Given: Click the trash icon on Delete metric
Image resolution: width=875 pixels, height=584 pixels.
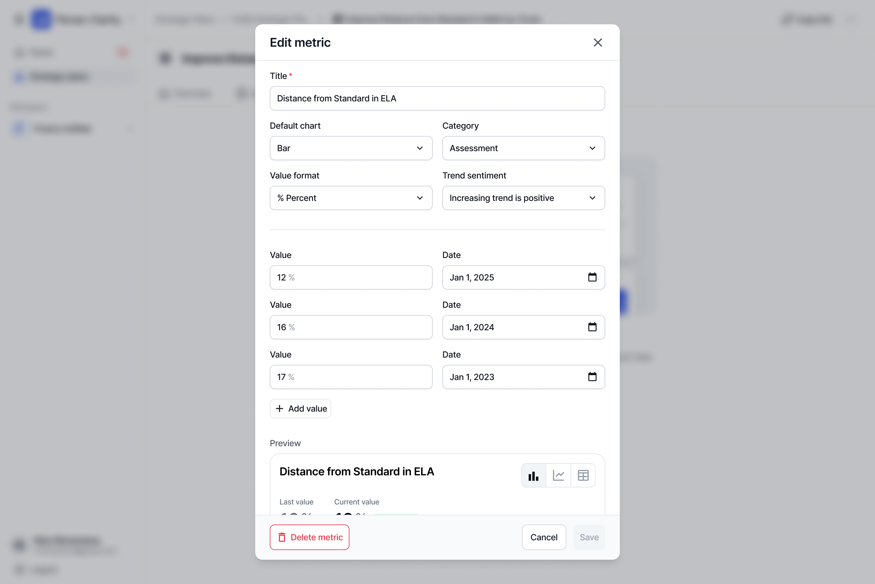Looking at the screenshot, I should point(282,537).
